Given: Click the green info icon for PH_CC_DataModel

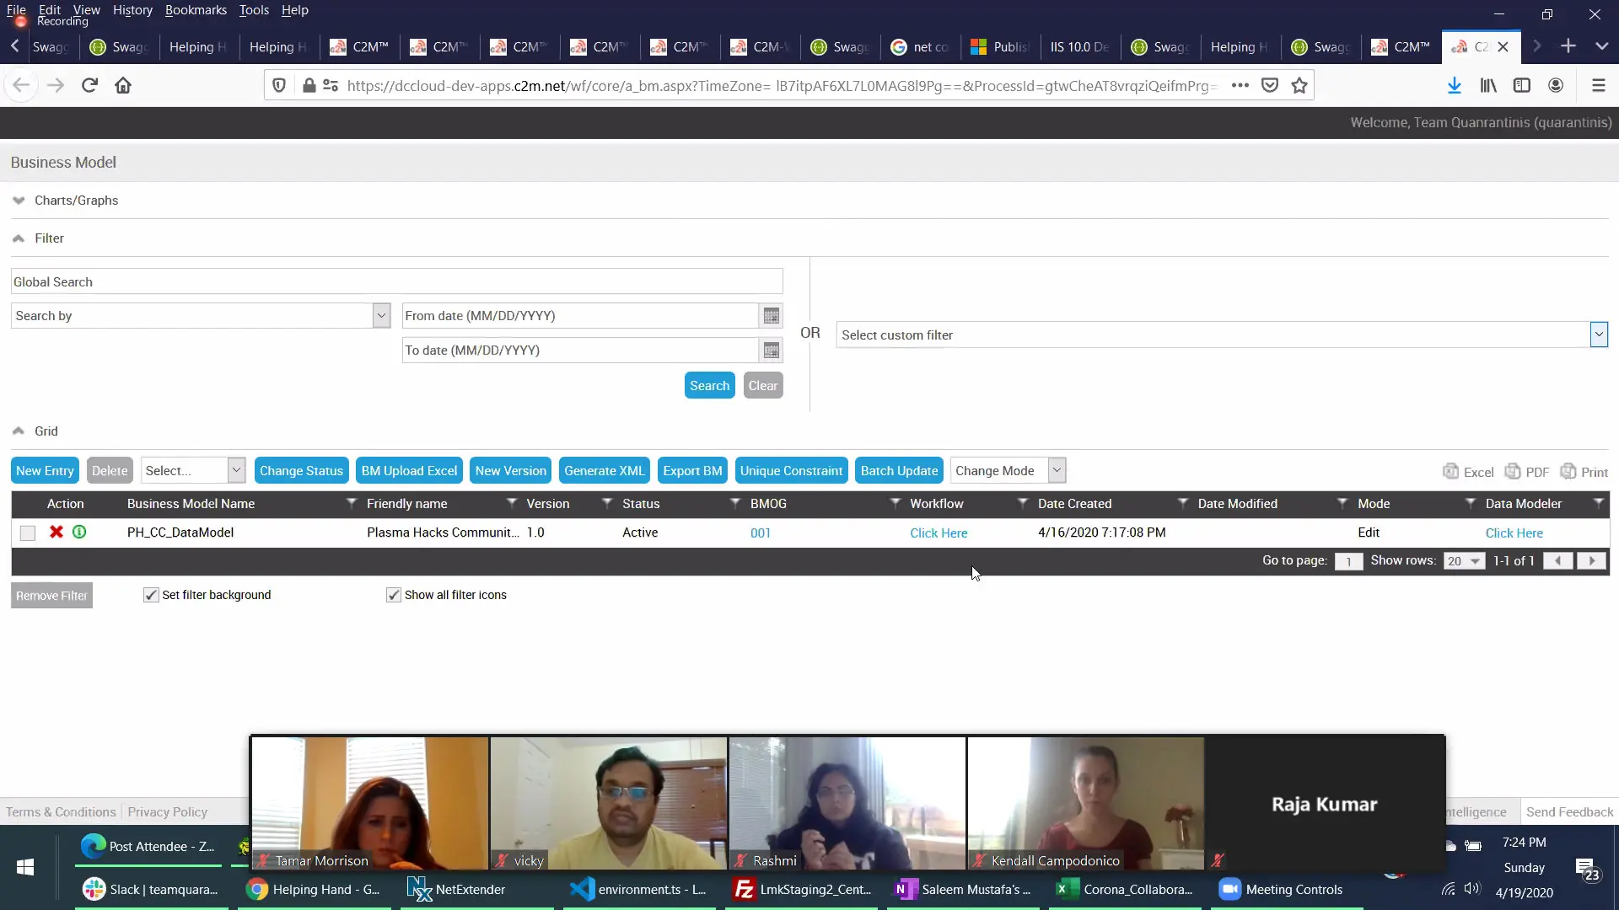Looking at the screenshot, I should pyautogui.click(x=79, y=532).
